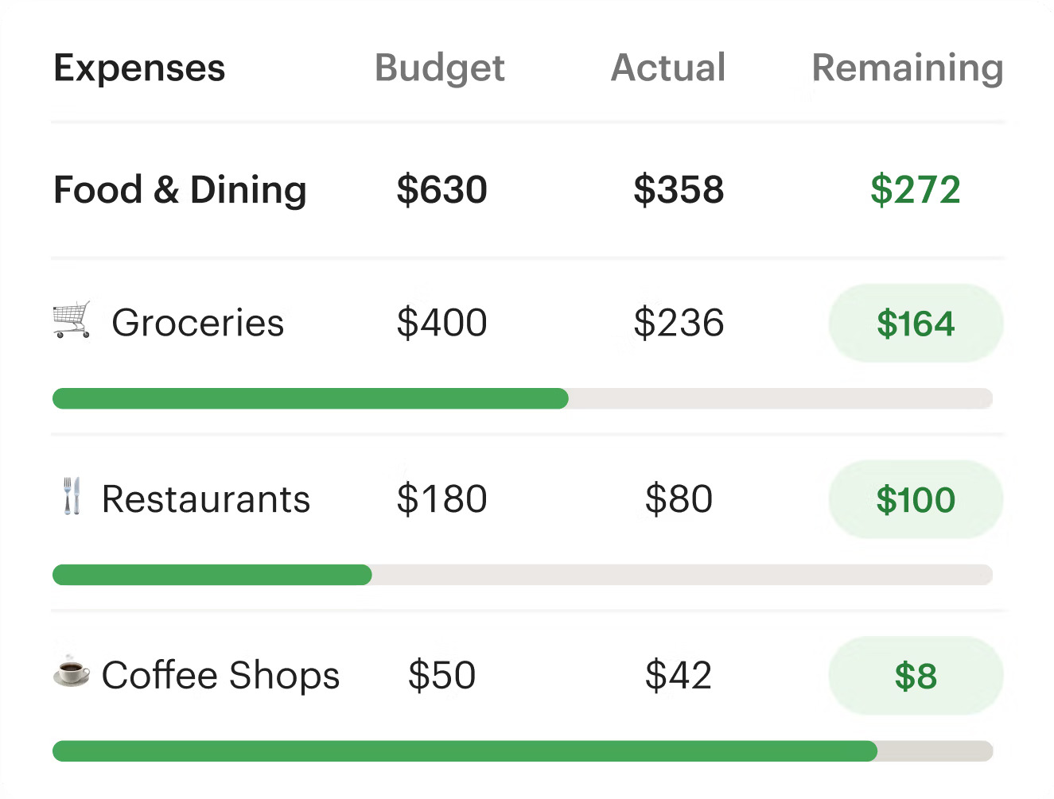Open the Food & Dining category row

point(180,190)
